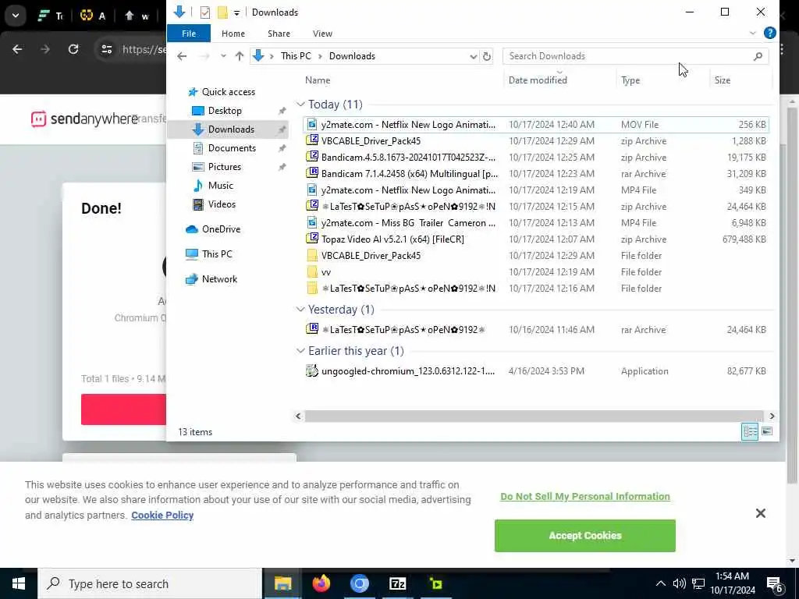Click This PC in the address breadcrumb
The width and height of the screenshot is (799, 599).
coord(296,56)
